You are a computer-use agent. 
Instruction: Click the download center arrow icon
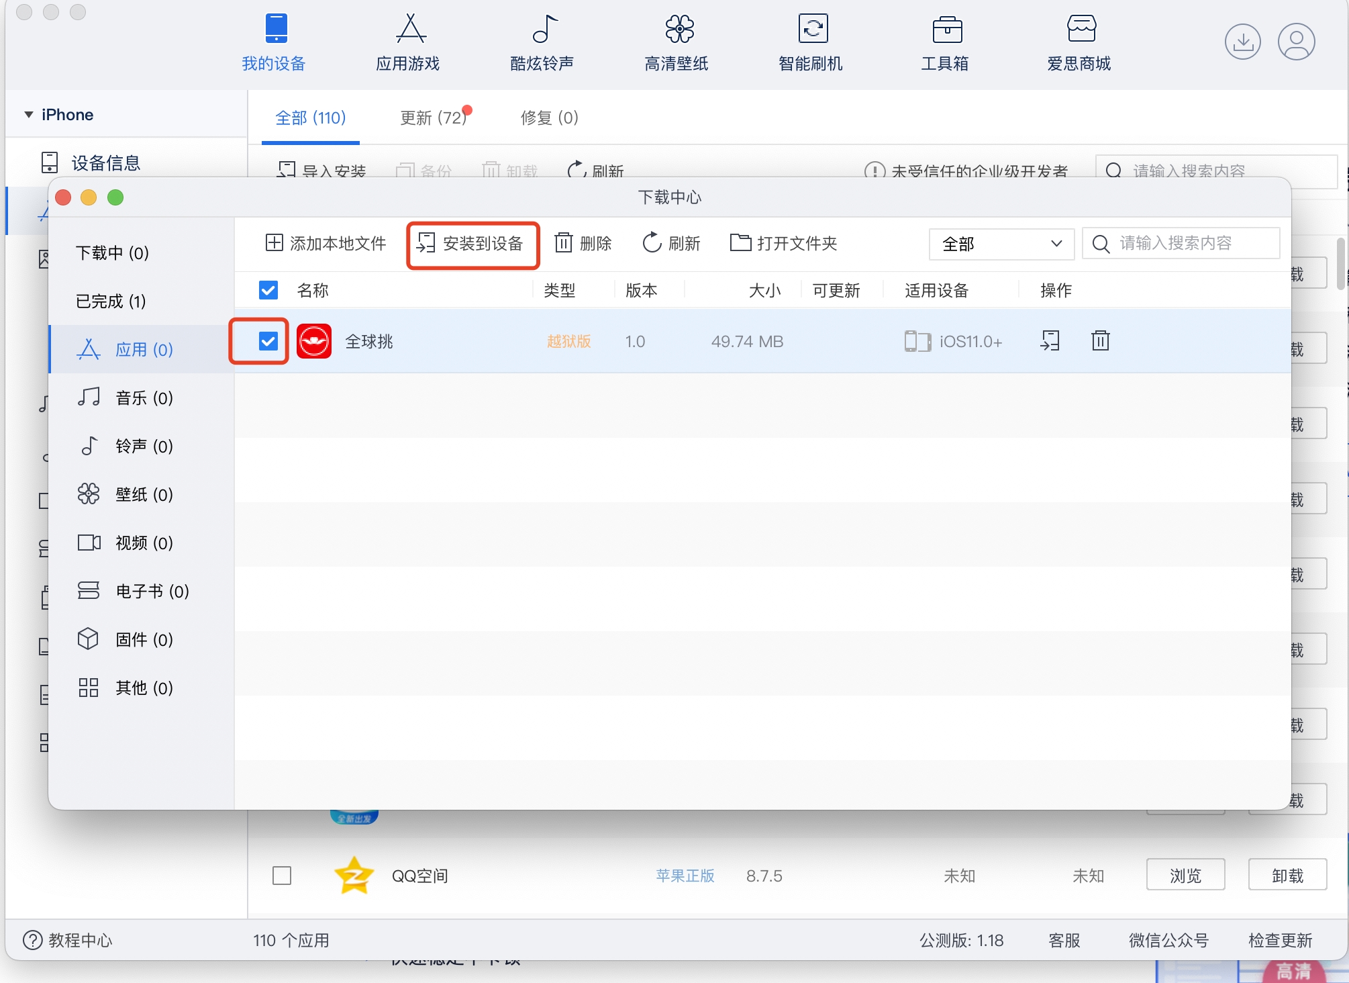[1242, 42]
